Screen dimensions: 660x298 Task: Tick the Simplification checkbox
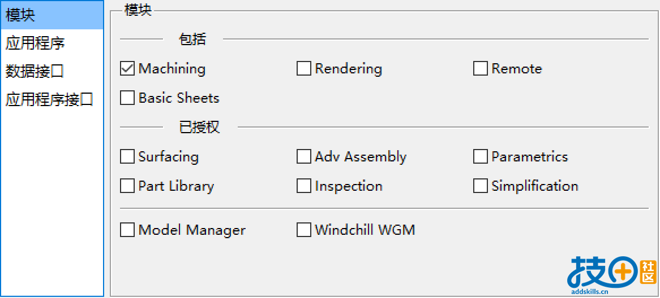[480, 186]
